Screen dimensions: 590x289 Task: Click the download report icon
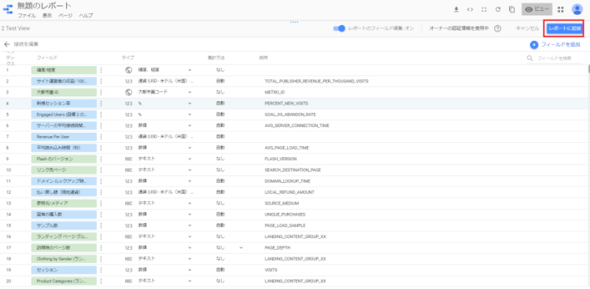456,9
